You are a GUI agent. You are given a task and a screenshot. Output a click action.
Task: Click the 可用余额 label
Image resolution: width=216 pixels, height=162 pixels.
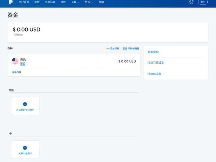[x=18, y=35]
